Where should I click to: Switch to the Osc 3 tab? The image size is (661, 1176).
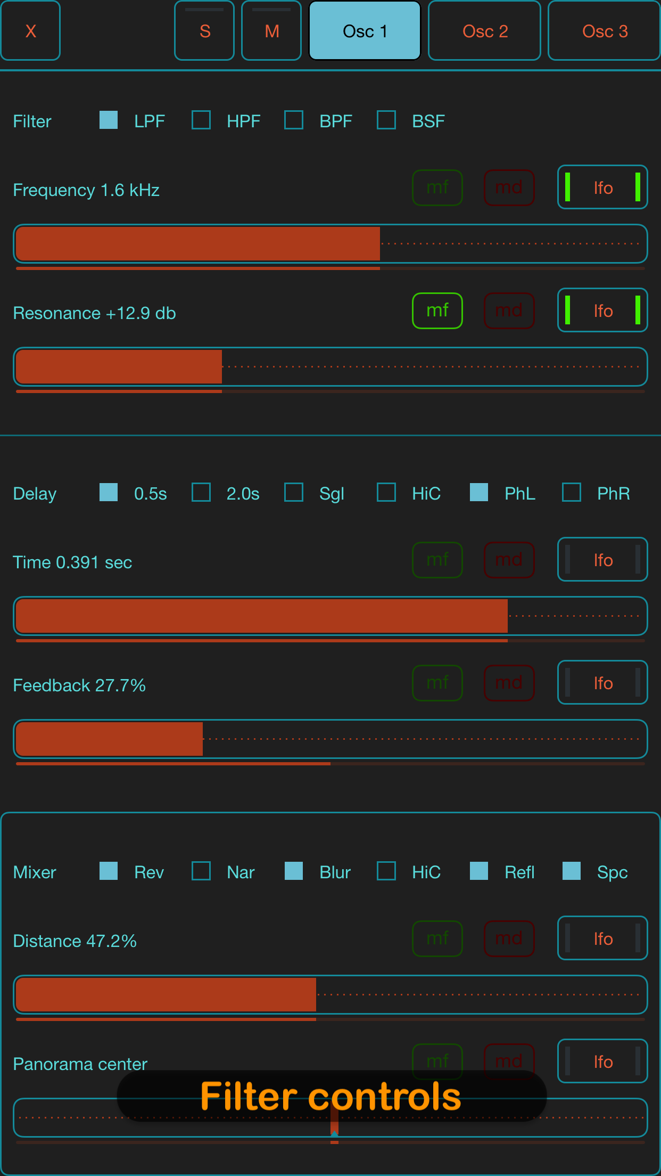[604, 30]
